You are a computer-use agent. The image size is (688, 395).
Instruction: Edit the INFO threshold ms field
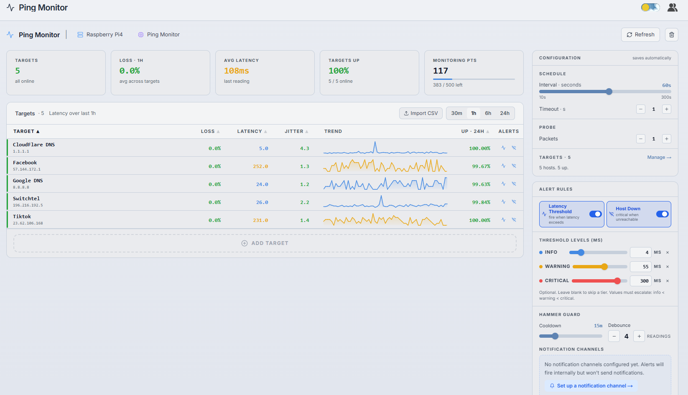tap(641, 252)
